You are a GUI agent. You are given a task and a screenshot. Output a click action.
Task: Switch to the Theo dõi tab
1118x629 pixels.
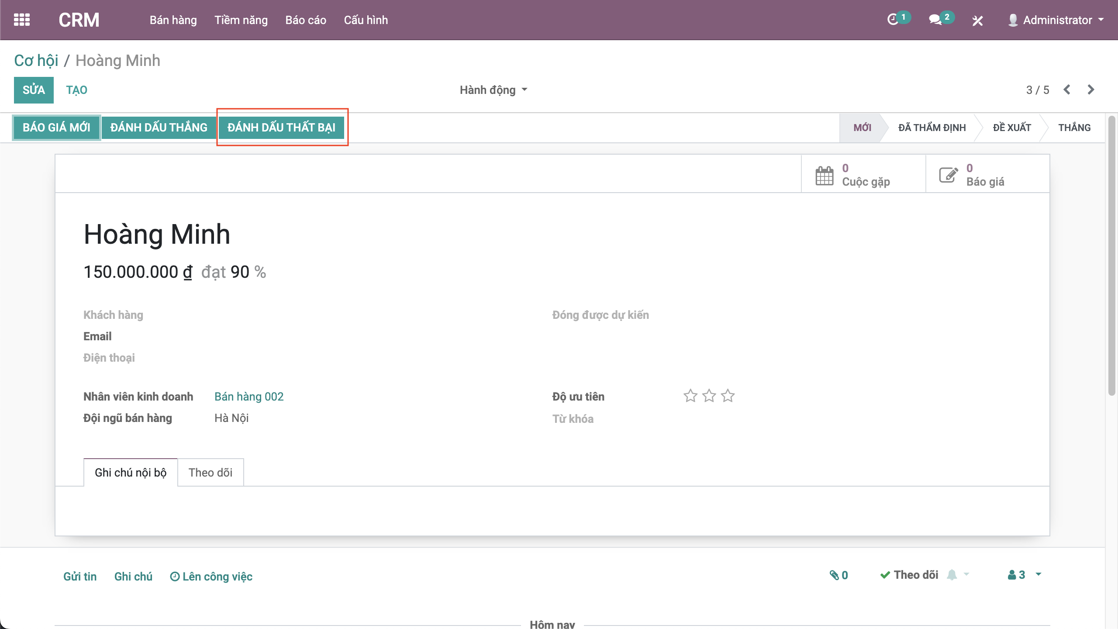pyautogui.click(x=210, y=473)
